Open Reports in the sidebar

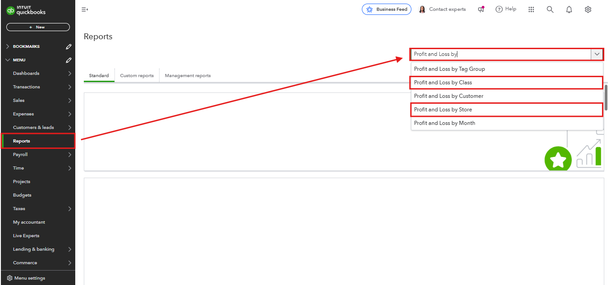38,141
